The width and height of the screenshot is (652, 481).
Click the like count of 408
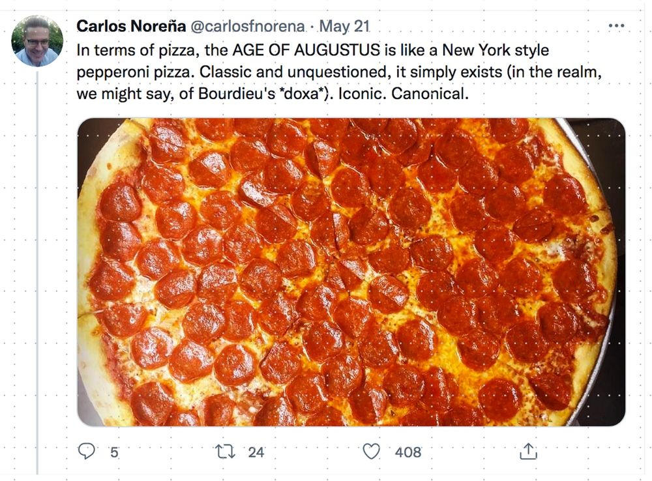coord(408,451)
